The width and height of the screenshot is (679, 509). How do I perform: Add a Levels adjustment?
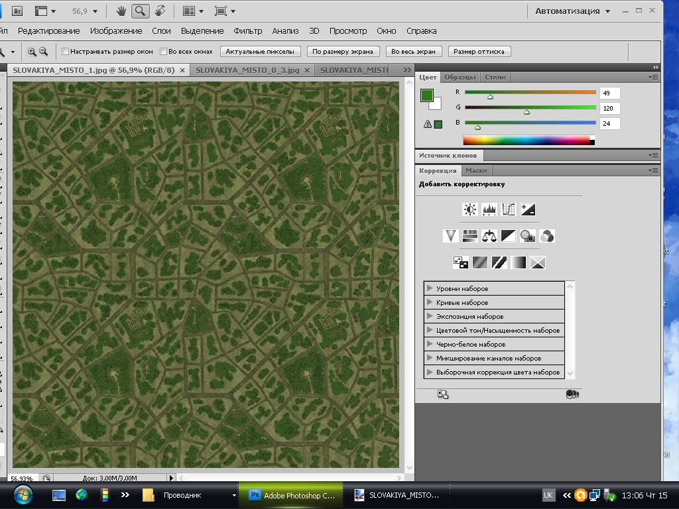click(x=489, y=209)
